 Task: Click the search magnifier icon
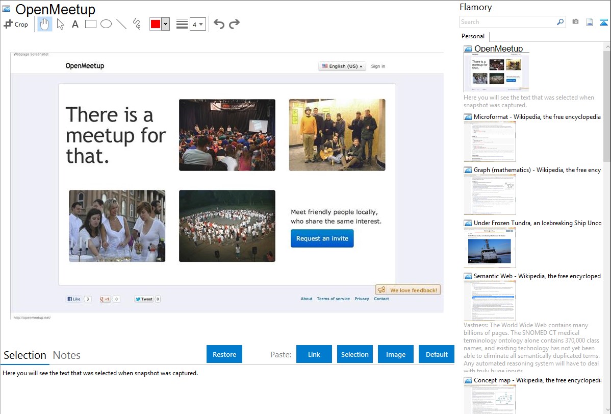click(560, 22)
